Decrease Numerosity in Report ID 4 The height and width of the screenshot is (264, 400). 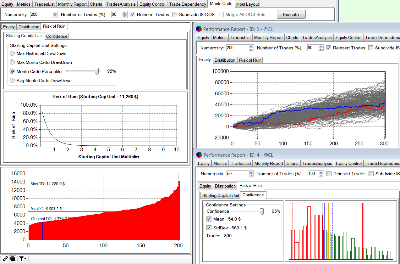251,175
